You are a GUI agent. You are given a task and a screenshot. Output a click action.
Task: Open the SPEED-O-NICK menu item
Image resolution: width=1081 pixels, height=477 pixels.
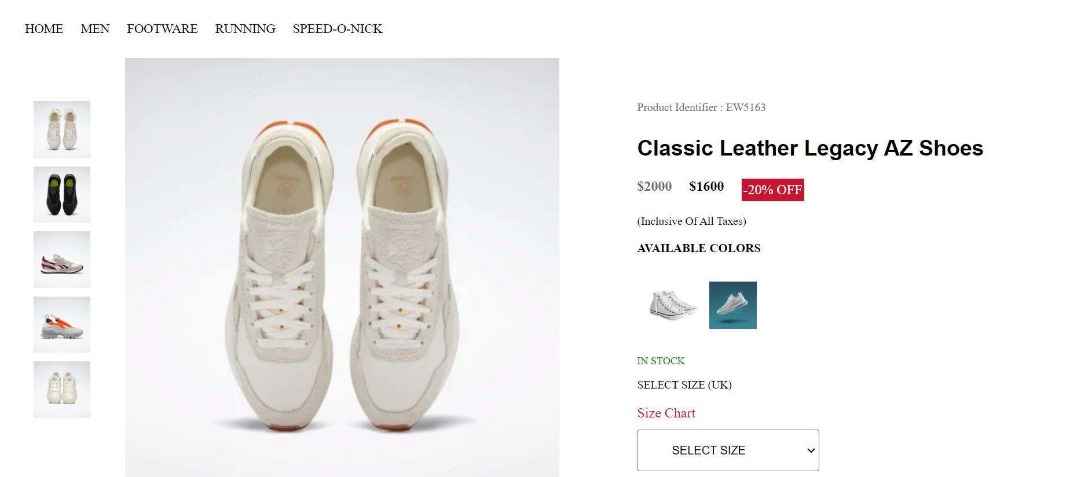point(337,28)
